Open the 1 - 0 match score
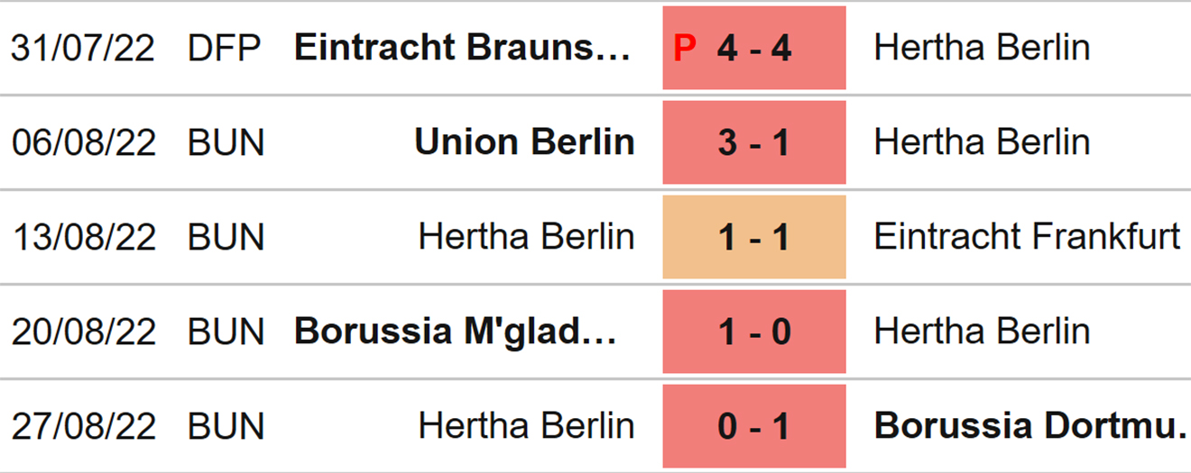 [754, 332]
